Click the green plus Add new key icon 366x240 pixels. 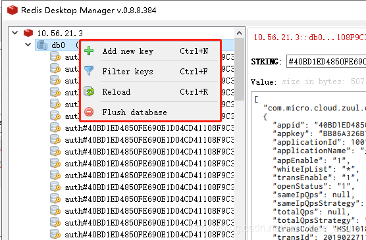89,51
